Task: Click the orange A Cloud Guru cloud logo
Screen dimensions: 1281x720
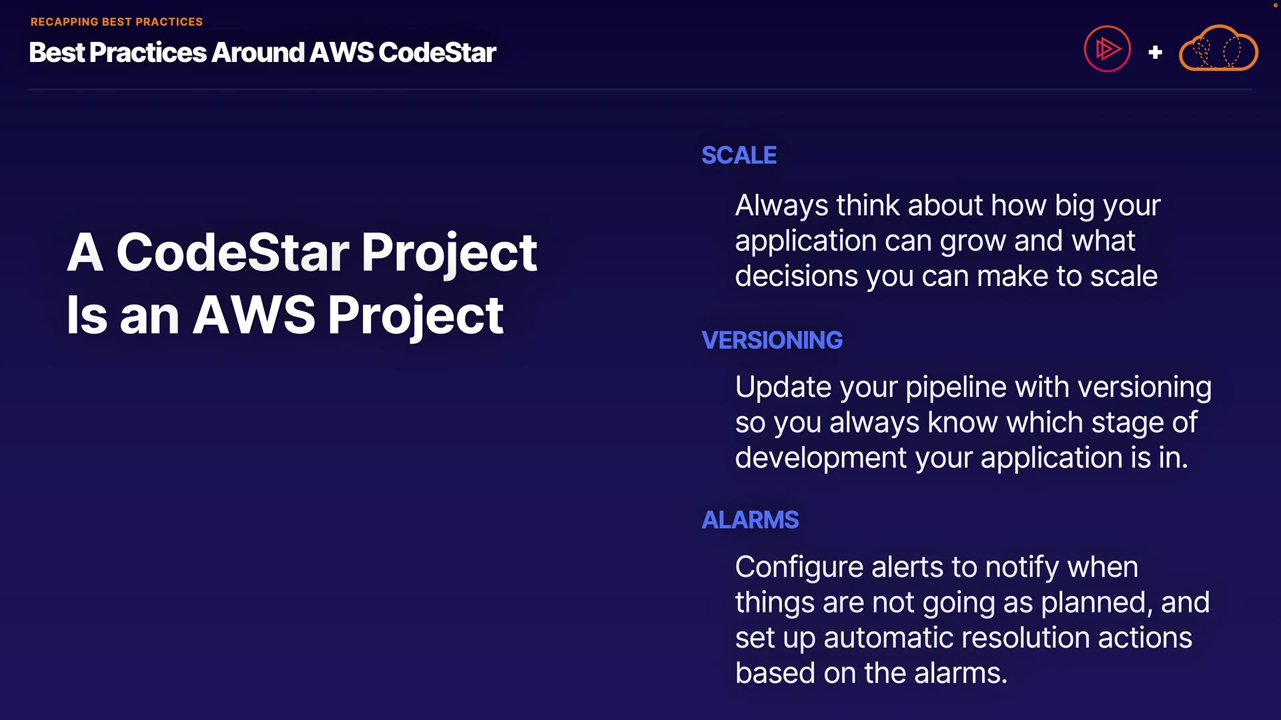Action: (x=1218, y=49)
